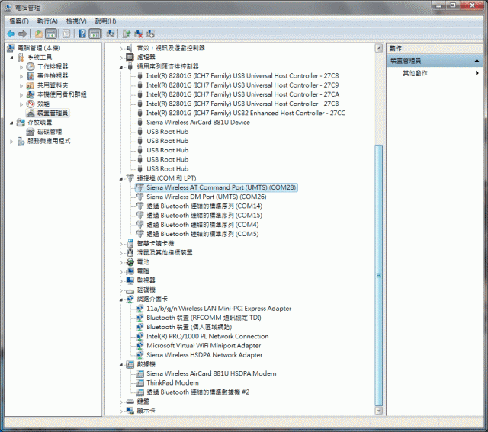Screen dimensions: 488x432
Task: Click the icon of Sierra Wireless HSDPA Network Adapter
Action: coord(140,355)
